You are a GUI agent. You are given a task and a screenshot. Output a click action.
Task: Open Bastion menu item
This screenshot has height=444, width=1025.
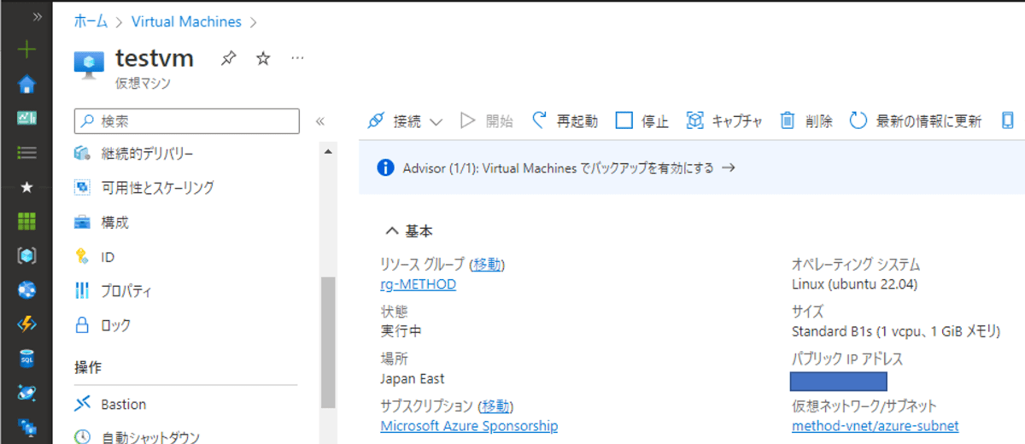pyautogui.click(x=123, y=404)
